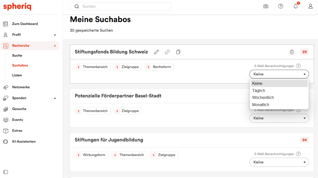
Task: Go to Suche under Recherche
Action: pos(17,56)
